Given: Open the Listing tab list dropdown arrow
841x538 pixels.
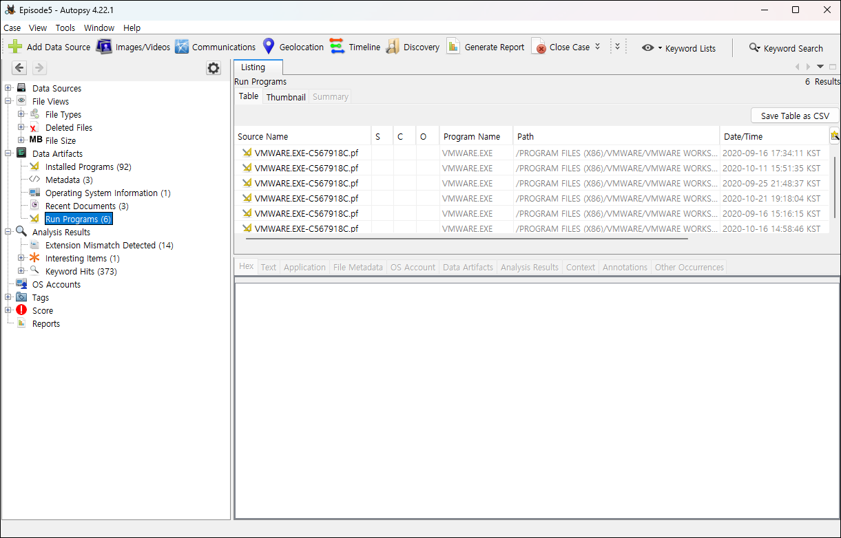Looking at the screenshot, I should 820,67.
